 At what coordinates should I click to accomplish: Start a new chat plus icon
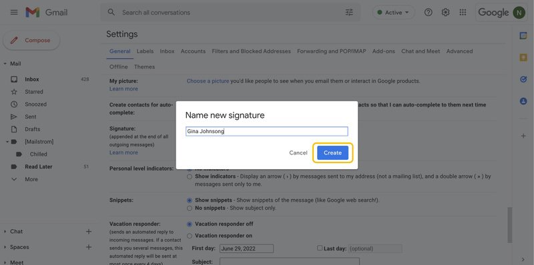(89, 231)
